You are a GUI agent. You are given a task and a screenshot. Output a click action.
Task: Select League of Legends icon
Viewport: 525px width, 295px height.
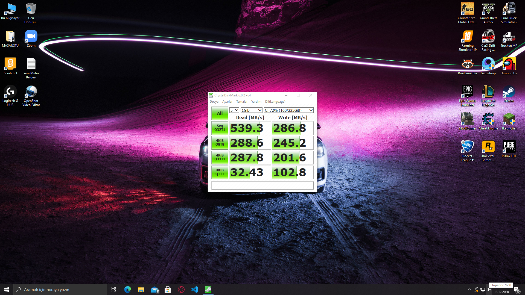pos(488,96)
